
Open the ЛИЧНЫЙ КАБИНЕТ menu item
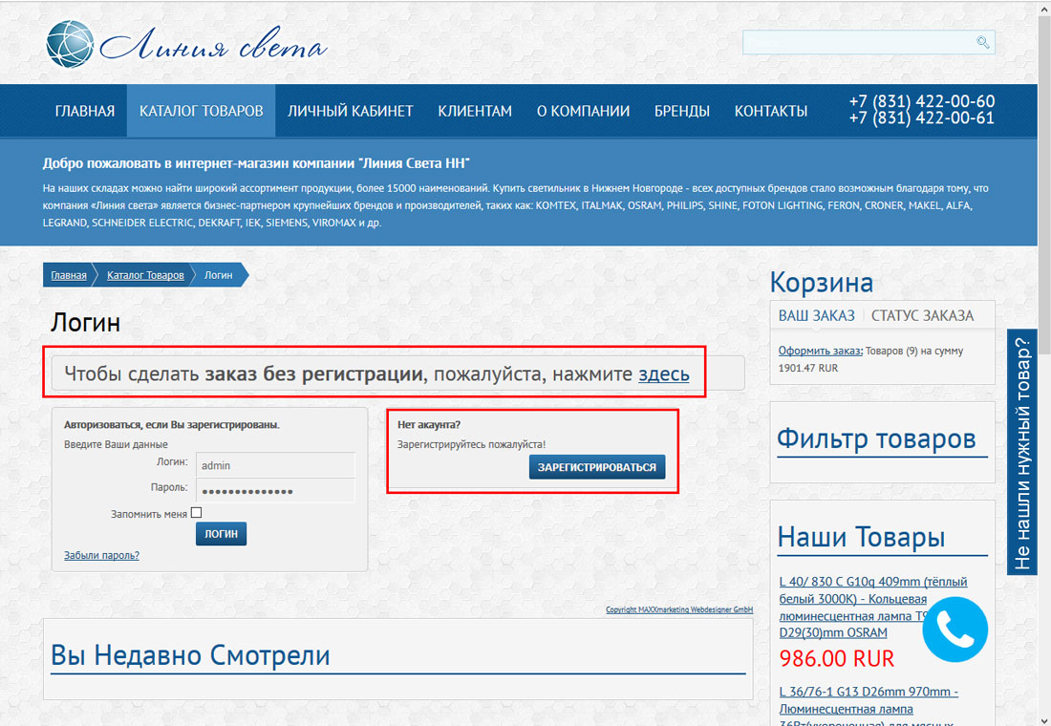pyautogui.click(x=350, y=111)
